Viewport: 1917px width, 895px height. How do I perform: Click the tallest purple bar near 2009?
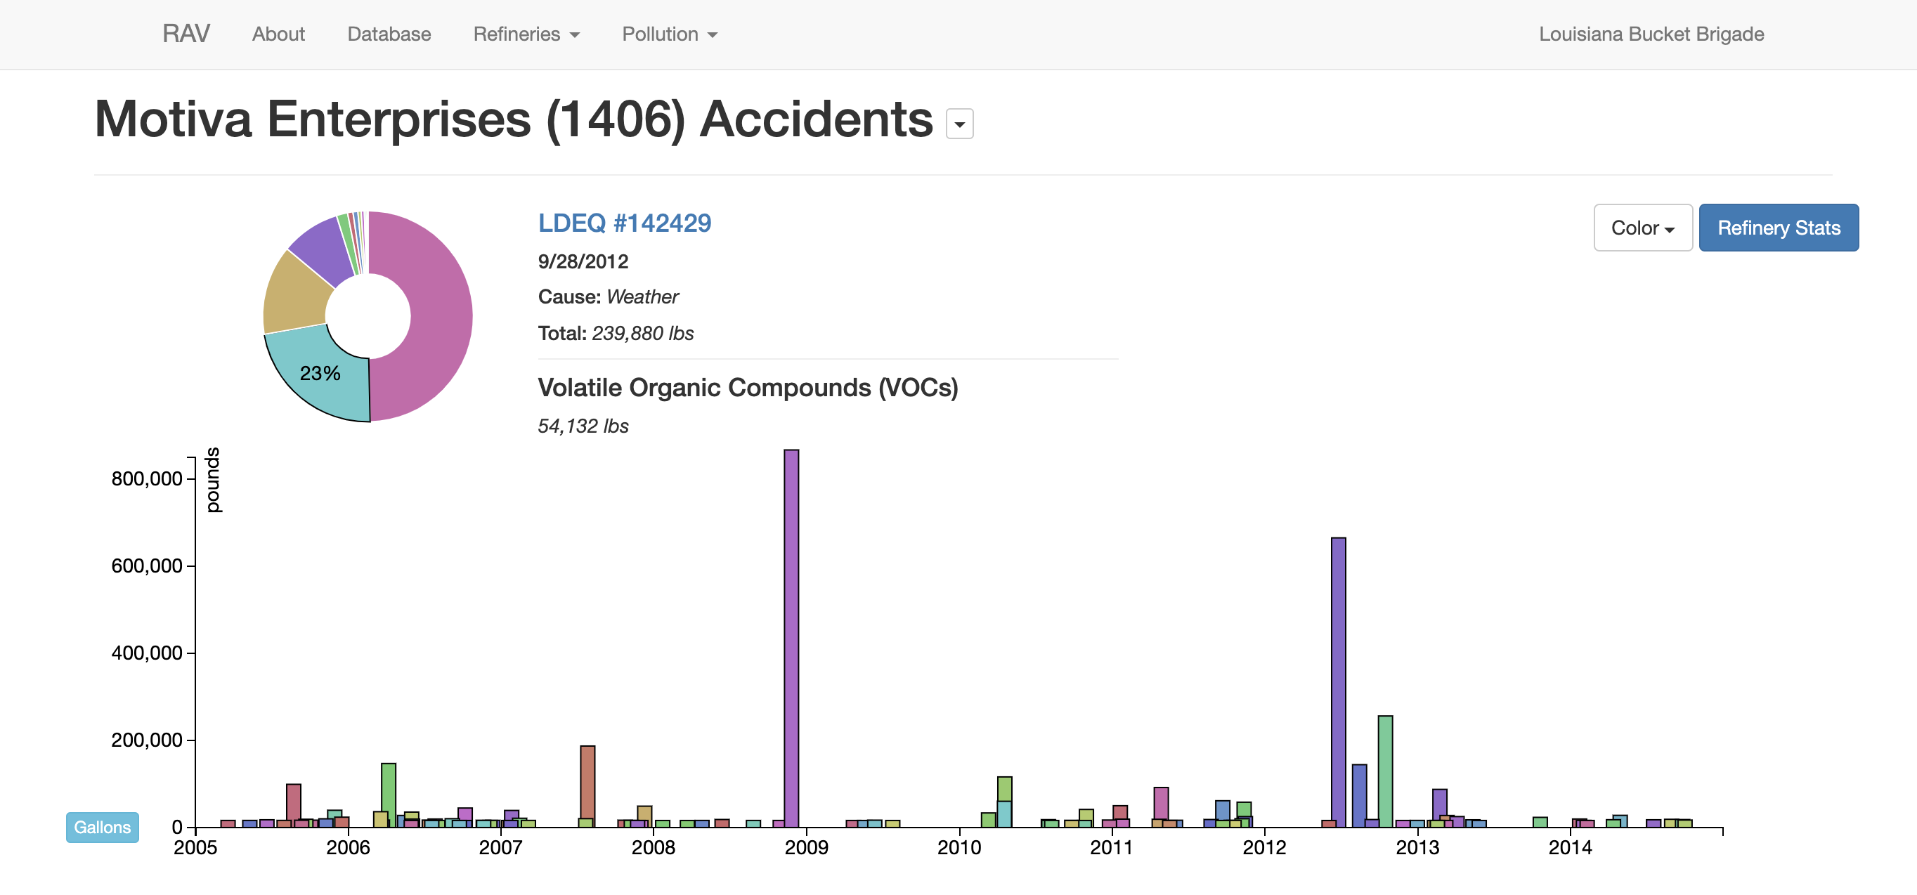click(x=791, y=639)
